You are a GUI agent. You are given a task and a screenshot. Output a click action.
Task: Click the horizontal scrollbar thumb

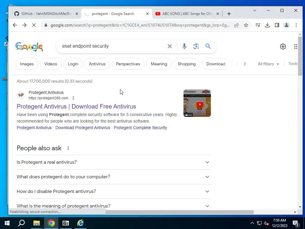(180, 212)
